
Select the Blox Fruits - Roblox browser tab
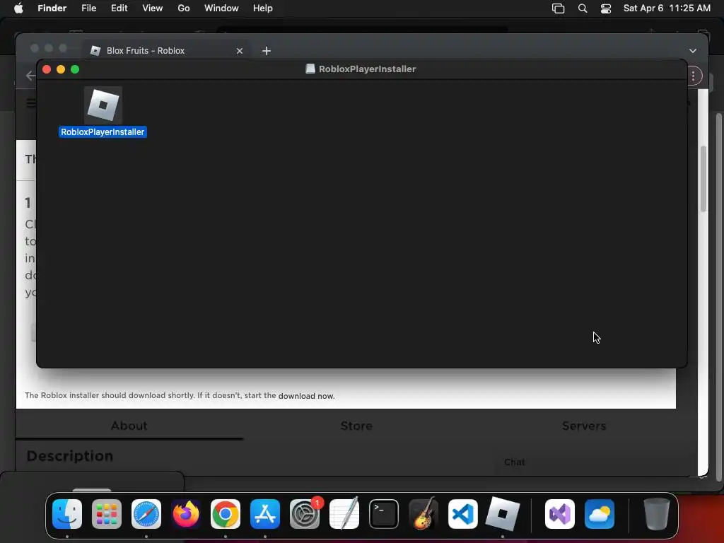pyautogui.click(x=167, y=50)
